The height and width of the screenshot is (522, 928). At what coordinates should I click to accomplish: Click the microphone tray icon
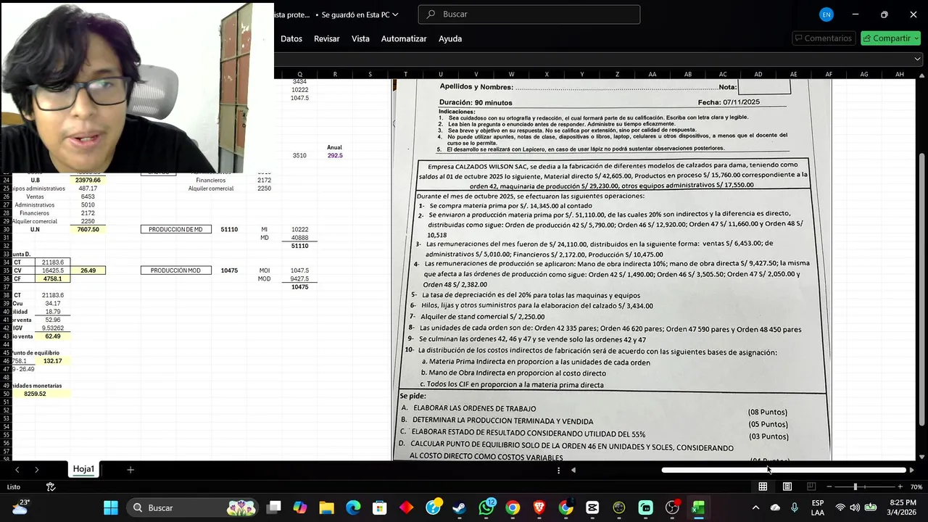tap(795, 507)
